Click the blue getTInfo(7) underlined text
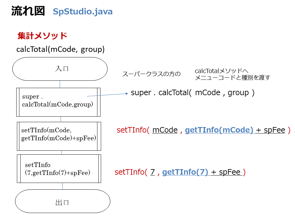The height and width of the screenshot is (221, 295). [185, 172]
